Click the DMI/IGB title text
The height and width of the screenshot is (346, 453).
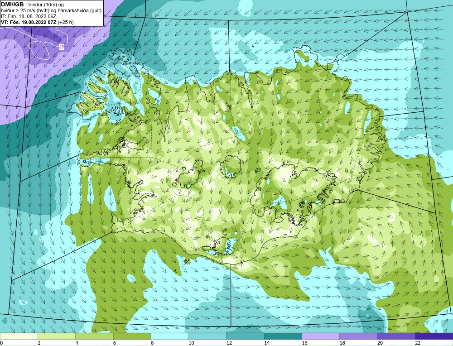(12, 5)
